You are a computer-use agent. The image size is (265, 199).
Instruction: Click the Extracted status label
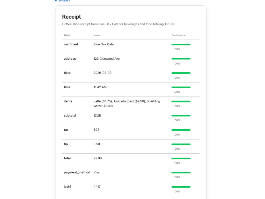coord(64,1)
